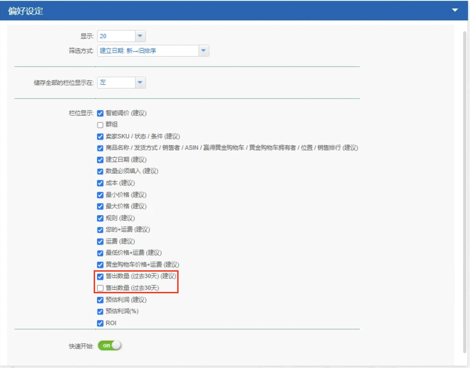Image resolution: width=470 pixels, height=368 pixels.
Task: Uncheck the 预估利润(%) checkbox
Action: point(101,311)
